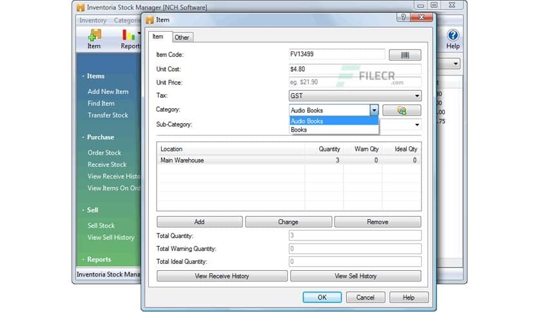The width and height of the screenshot is (539, 312).
Task: Click the add category icon button
Action: pyautogui.click(x=401, y=110)
